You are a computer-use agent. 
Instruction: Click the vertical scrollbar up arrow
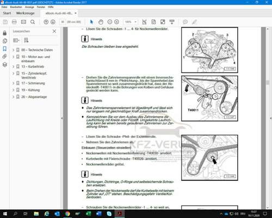click(268, 29)
